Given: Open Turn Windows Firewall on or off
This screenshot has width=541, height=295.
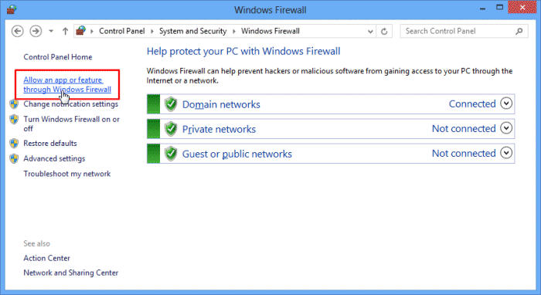Looking at the screenshot, I should click(x=71, y=124).
